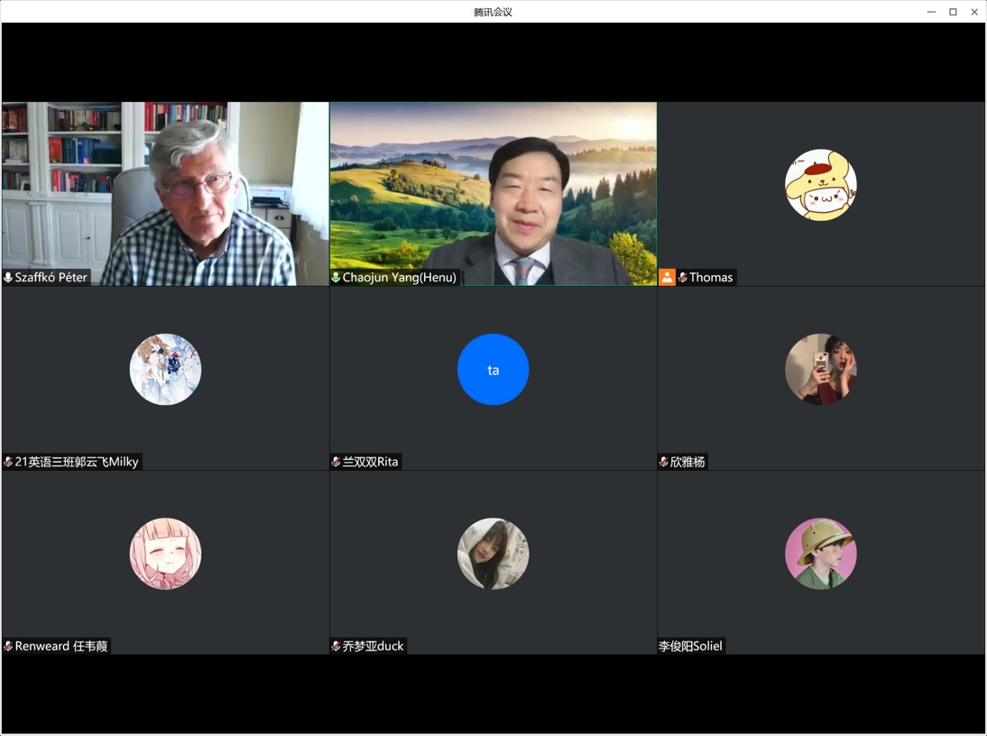Click the 乔梦亚duck profile photo

pyautogui.click(x=493, y=554)
